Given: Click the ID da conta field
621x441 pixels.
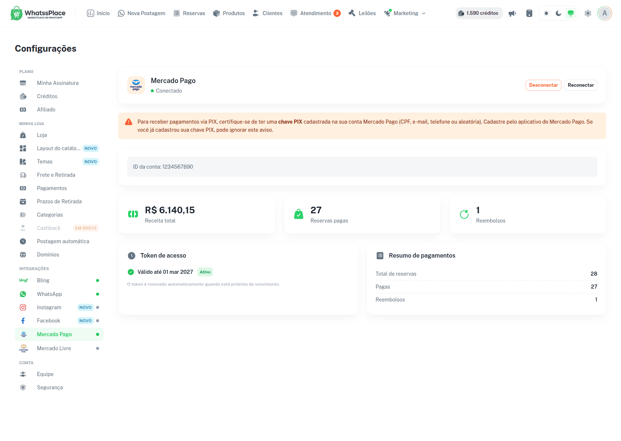Looking at the screenshot, I should tap(362, 167).
